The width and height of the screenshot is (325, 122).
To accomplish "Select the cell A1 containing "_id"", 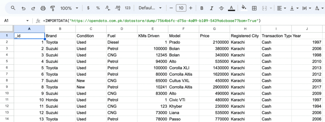I will [29, 36].
